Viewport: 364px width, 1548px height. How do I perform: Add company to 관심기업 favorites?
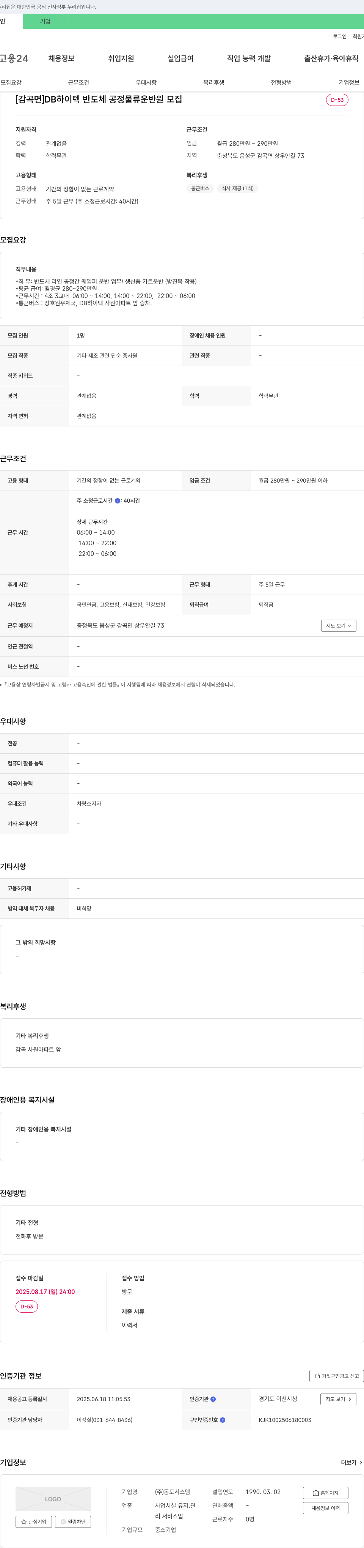point(34,1521)
